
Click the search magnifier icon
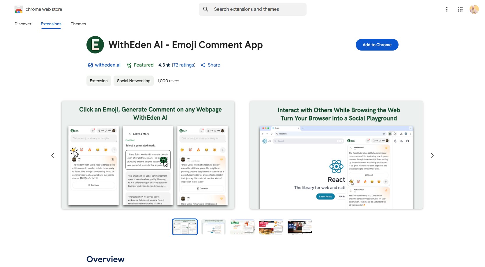pos(206,9)
